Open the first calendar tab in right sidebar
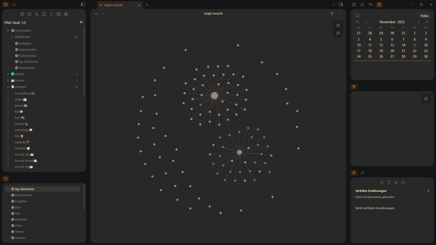The width and height of the screenshot is (436, 245). (354, 4)
